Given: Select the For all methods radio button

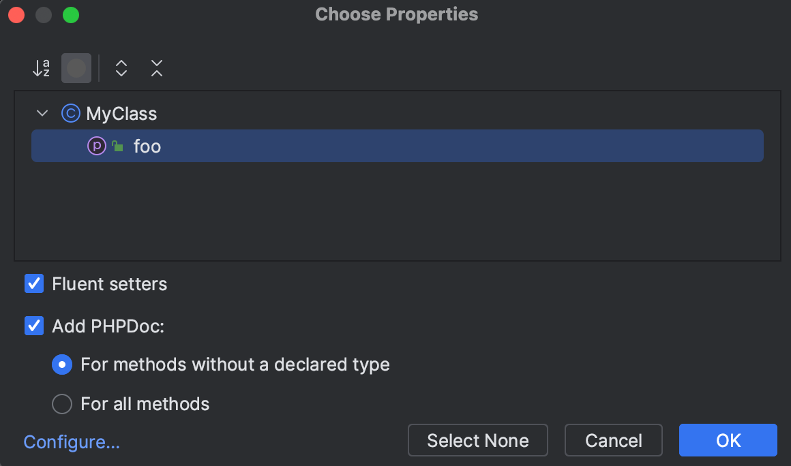Looking at the screenshot, I should click(61, 404).
